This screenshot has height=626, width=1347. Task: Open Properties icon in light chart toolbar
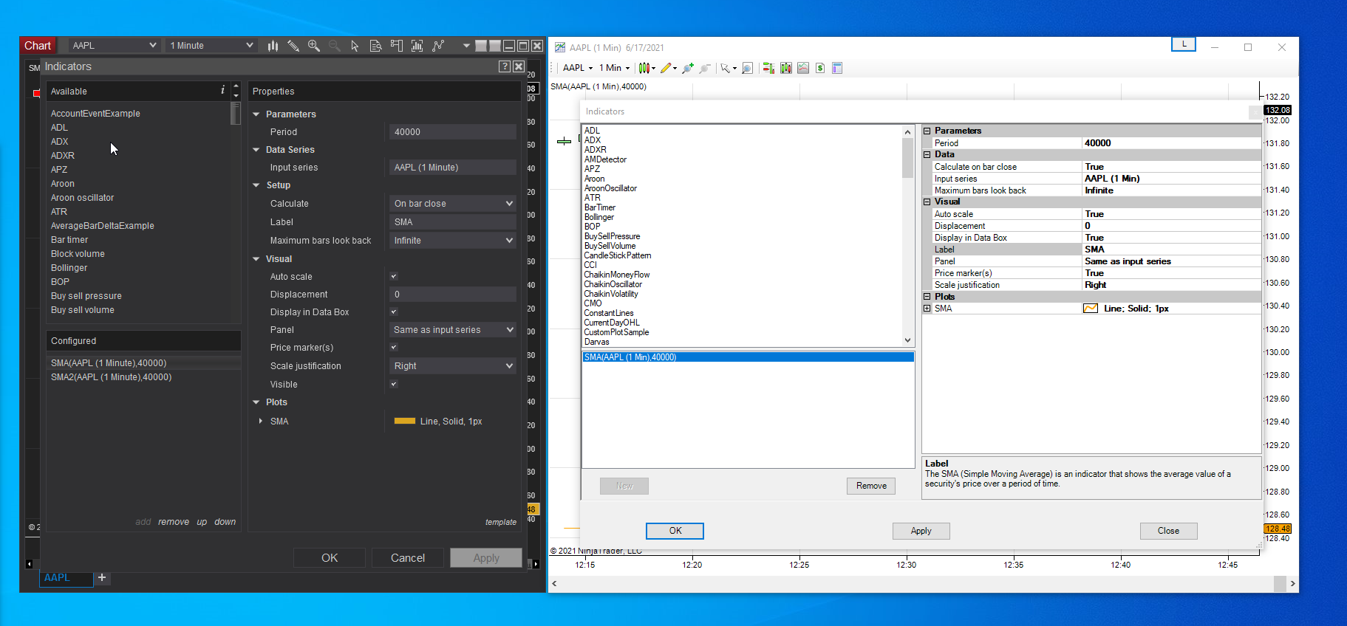[x=837, y=68]
